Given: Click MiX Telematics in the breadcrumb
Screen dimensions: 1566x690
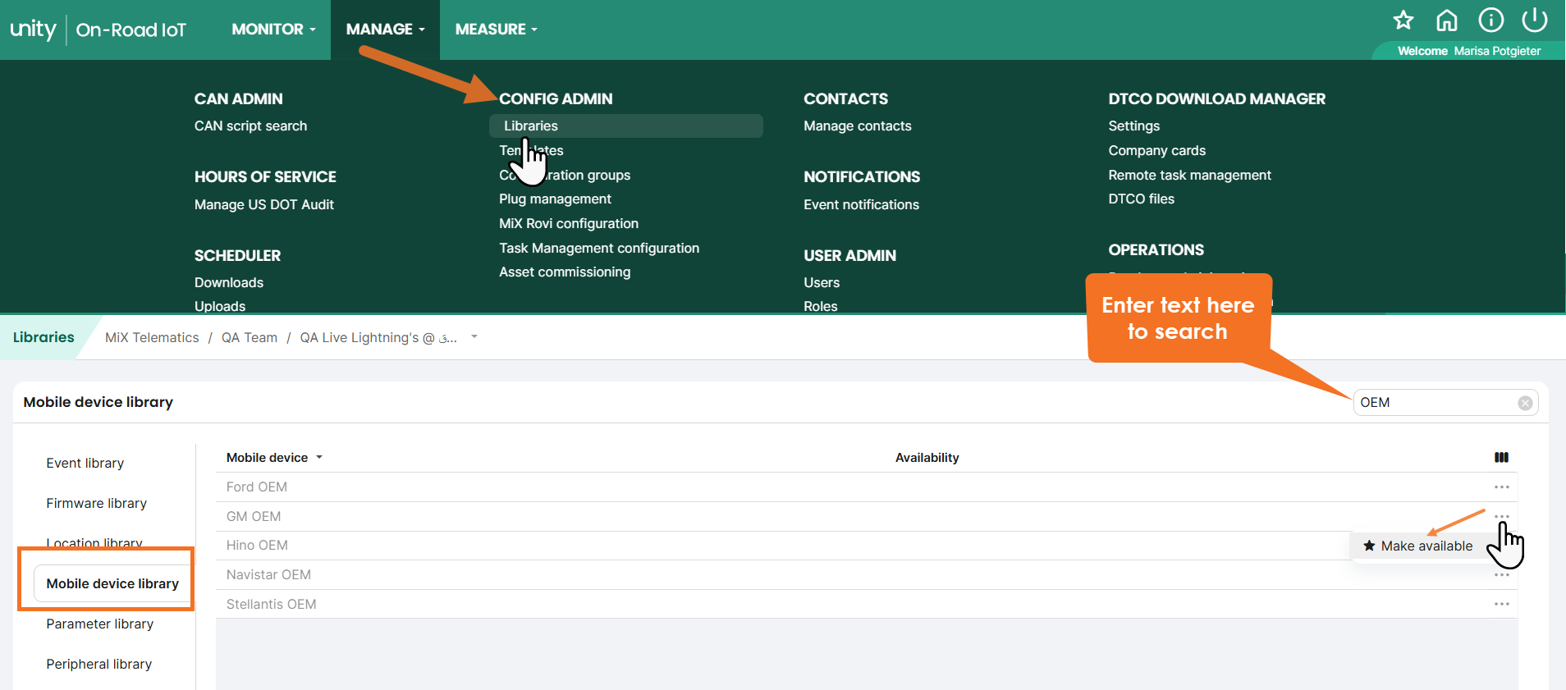Looking at the screenshot, I should (x=152, y=337).
